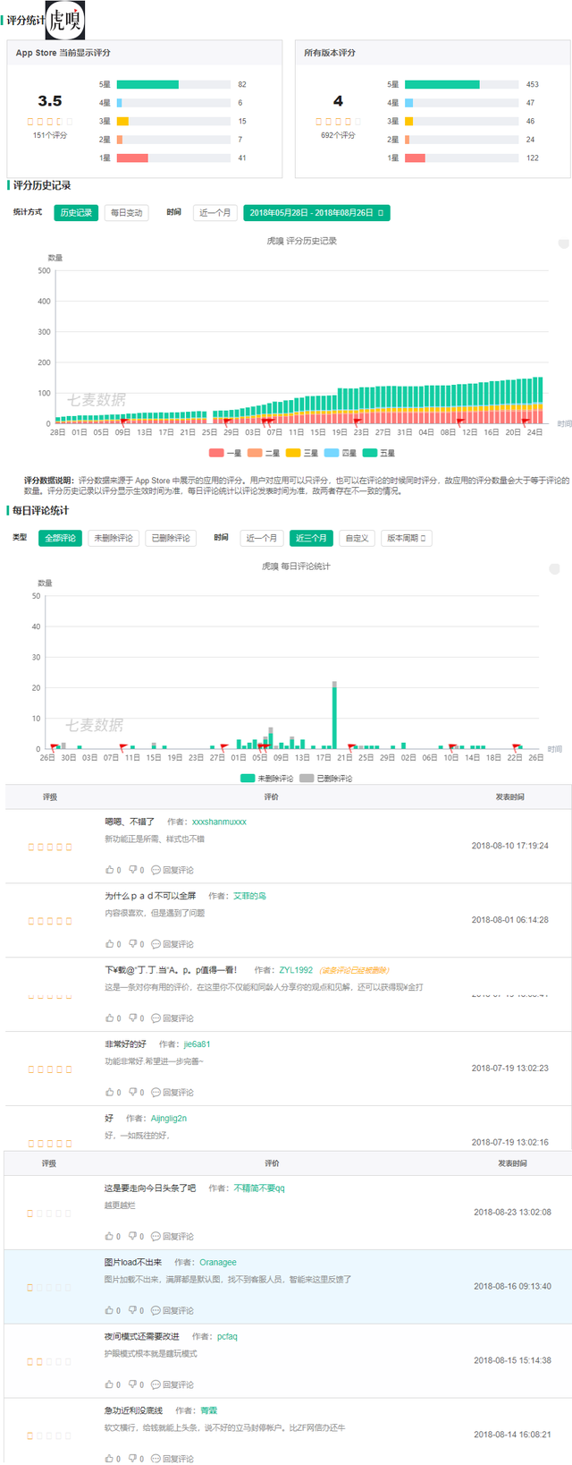Open author pcfaq profile link
The height and width of the screenshot is (1465, 572).
tap(227, 1337)
